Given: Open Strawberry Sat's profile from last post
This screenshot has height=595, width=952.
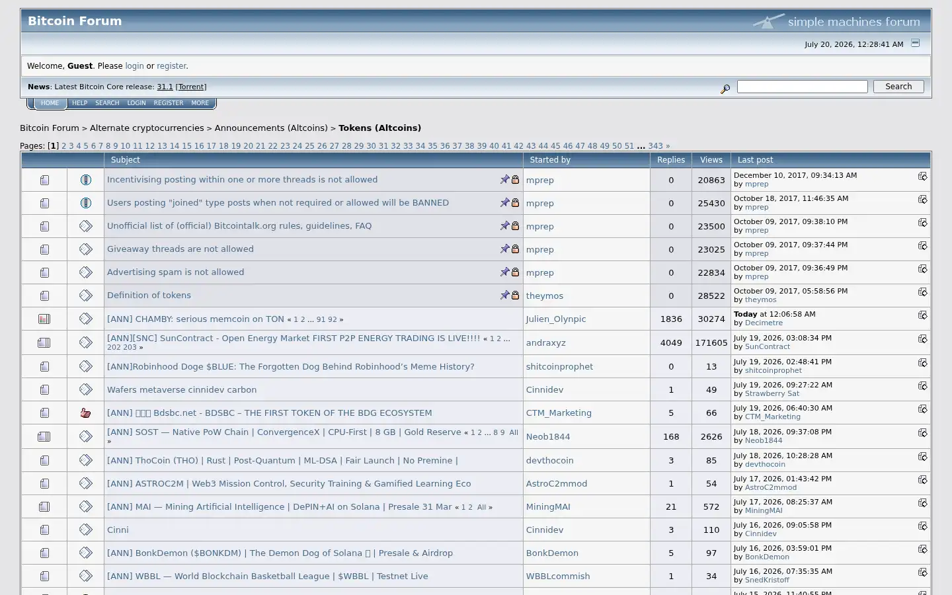Looking at the screenshot, I should click(x=772, y=393).
